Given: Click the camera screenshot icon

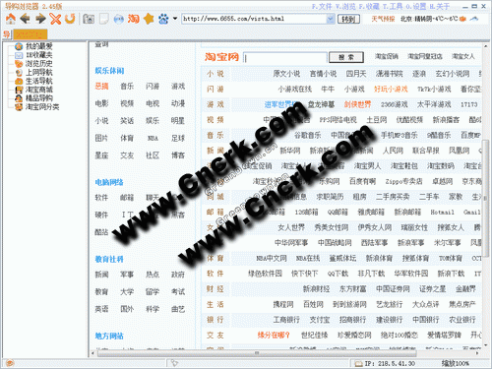Looking at the screenshot, I should coord(89,19).
